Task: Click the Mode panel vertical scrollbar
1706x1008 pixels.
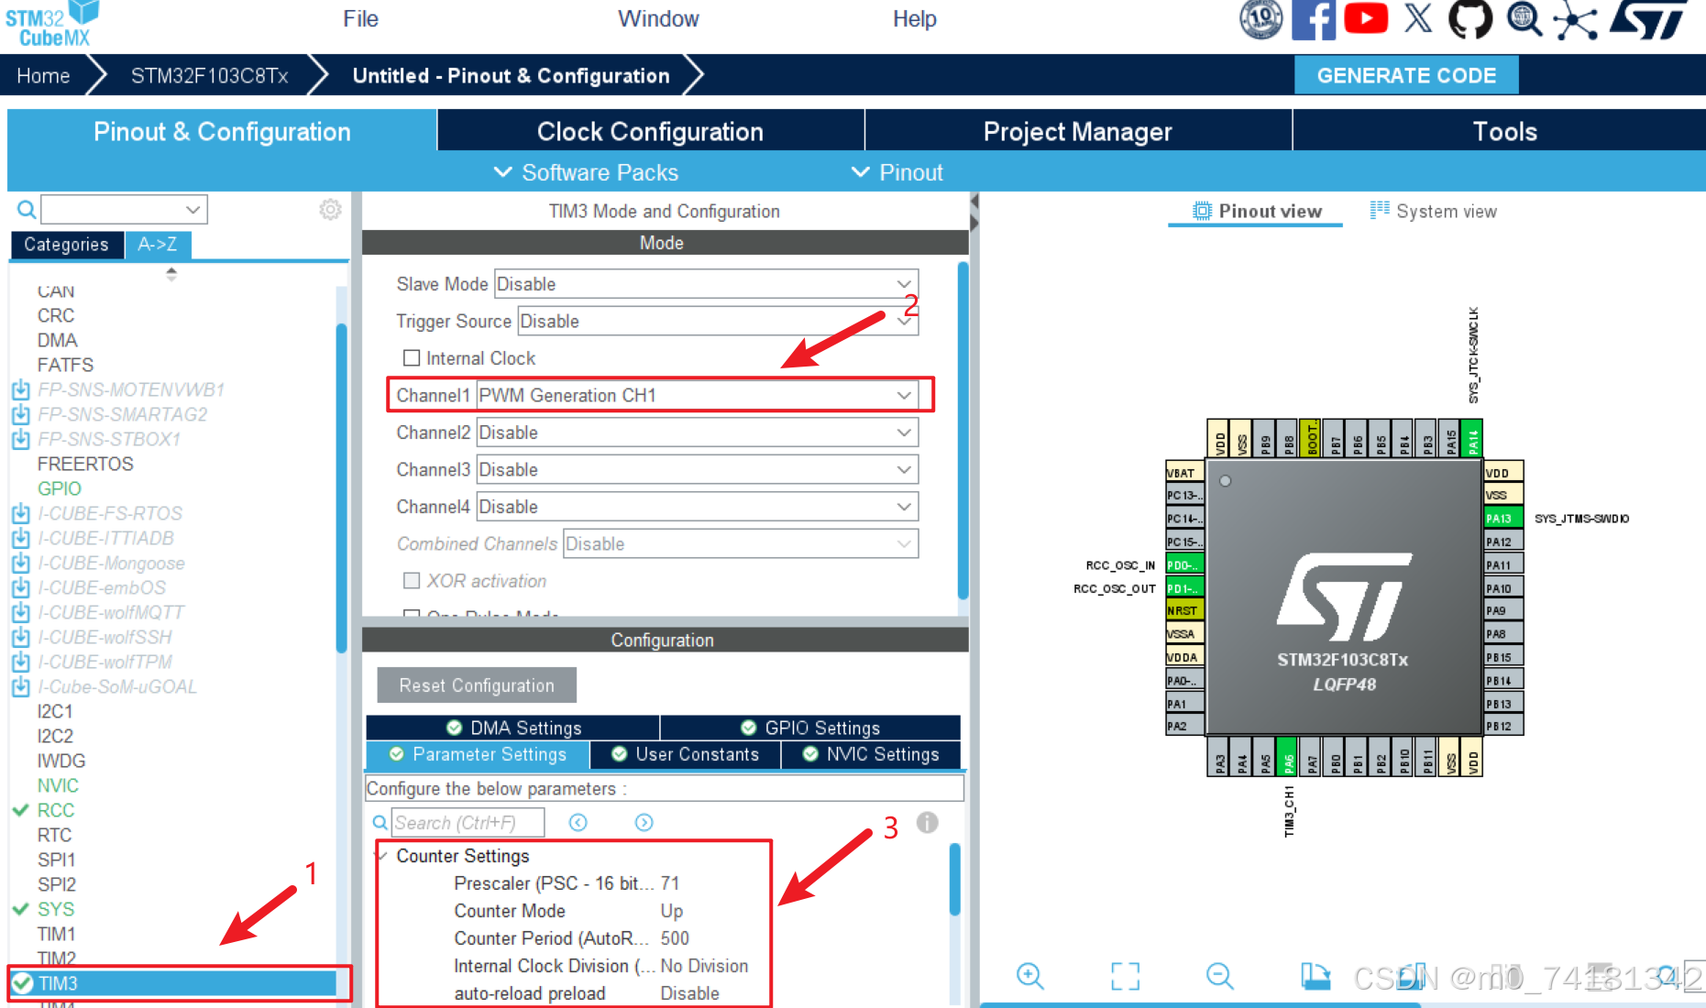Action: click(x=963, y=431)
